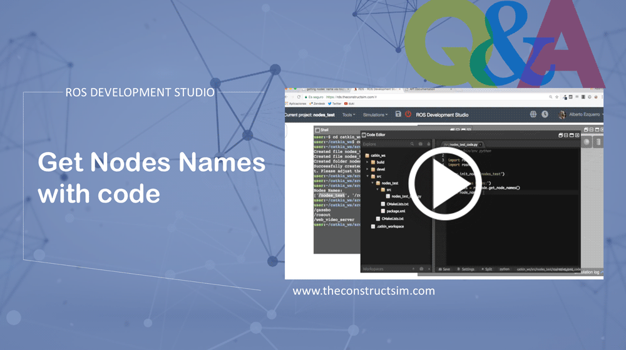Viewport: 626px width, 350px height.
Task: Click the globe icon in header
Action: click(x=533, y=114)
